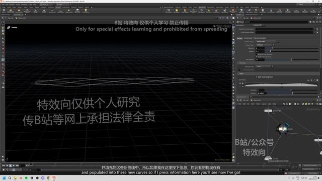The width and height of the screenshot is (322, 181).
Task: Click select arrow beside Cross Section Group
Action: click(317, 32)
